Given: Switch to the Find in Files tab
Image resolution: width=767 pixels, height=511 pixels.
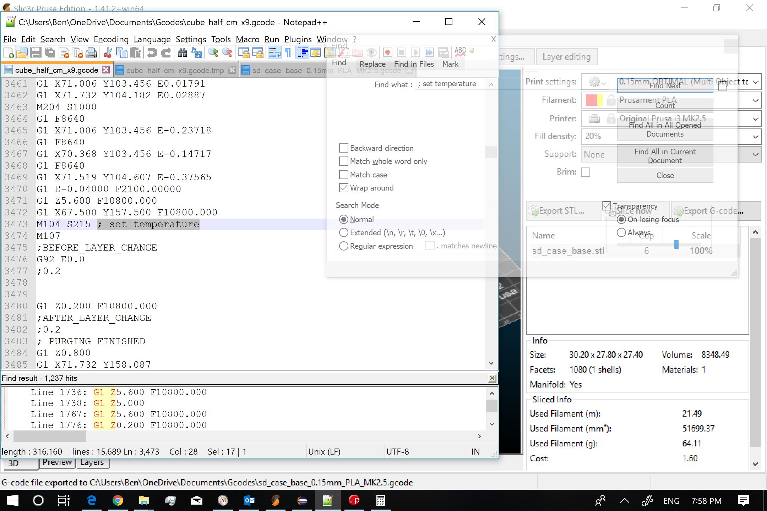Looking at the screenshot, I should 414,64.
